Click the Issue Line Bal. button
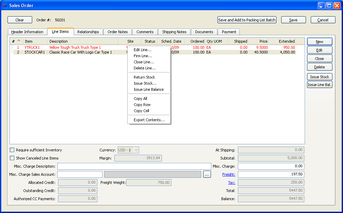The width and height of the screenshot is (343, 213). click(320, 85)
